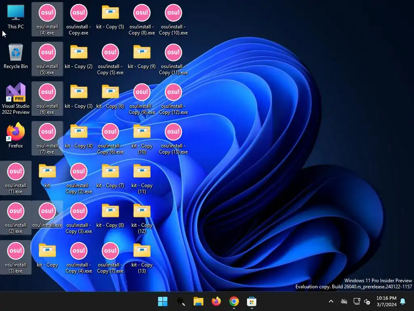This screenshot has height=311, width=414.
Task: Select osu!install (7).exe file
Action: coord(47,138)
